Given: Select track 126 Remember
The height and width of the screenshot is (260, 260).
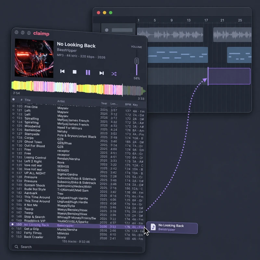Looking at the screenshot, I should coord(78,132).
